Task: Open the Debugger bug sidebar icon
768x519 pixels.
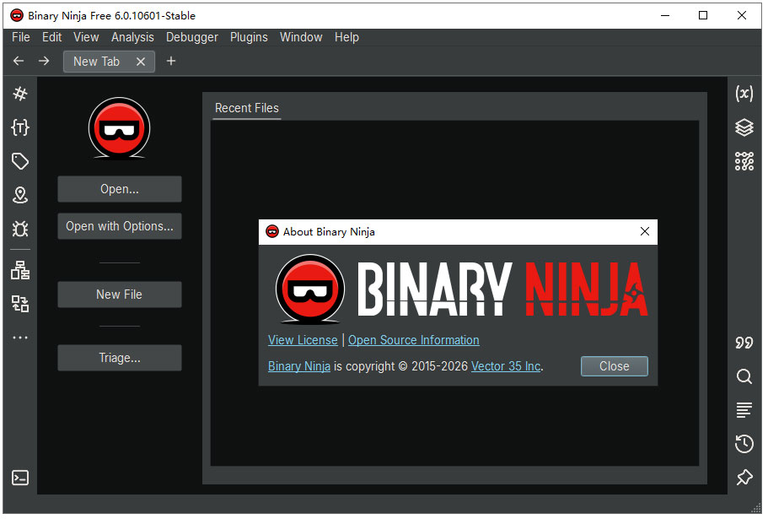Action: point(20,229)
